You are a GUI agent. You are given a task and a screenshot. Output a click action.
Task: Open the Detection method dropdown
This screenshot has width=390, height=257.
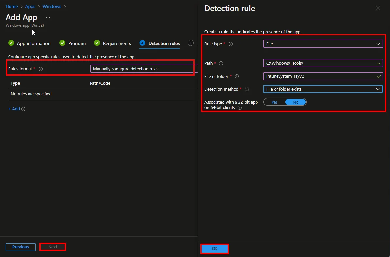tap(323, 89)
